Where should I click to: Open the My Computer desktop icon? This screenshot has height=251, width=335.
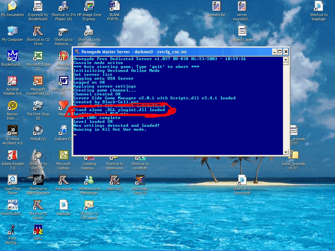(x=12, y=31)
